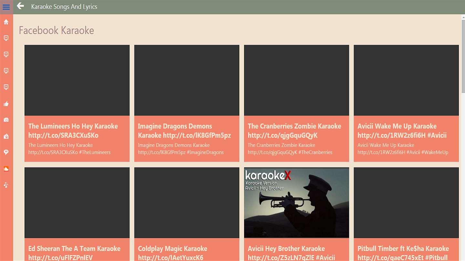465x261 pixels.
Task: Open Avicii Wake Me Up video thumbnail
Action: (406, 80)
